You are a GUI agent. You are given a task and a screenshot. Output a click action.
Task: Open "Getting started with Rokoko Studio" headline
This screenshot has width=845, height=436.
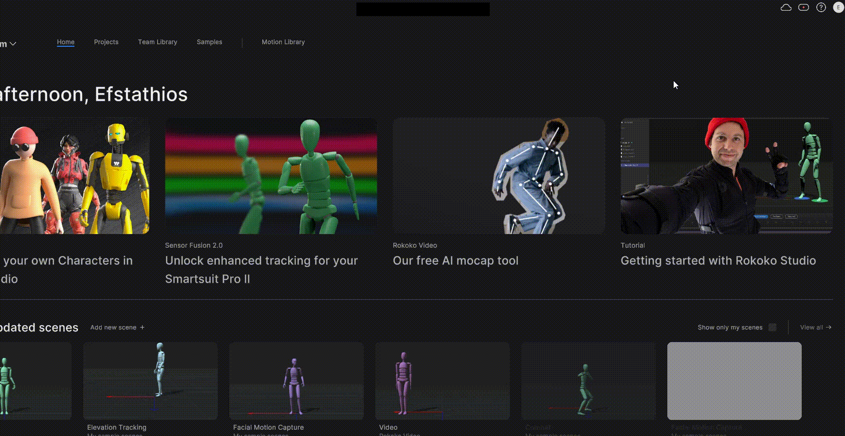[718, 261]
